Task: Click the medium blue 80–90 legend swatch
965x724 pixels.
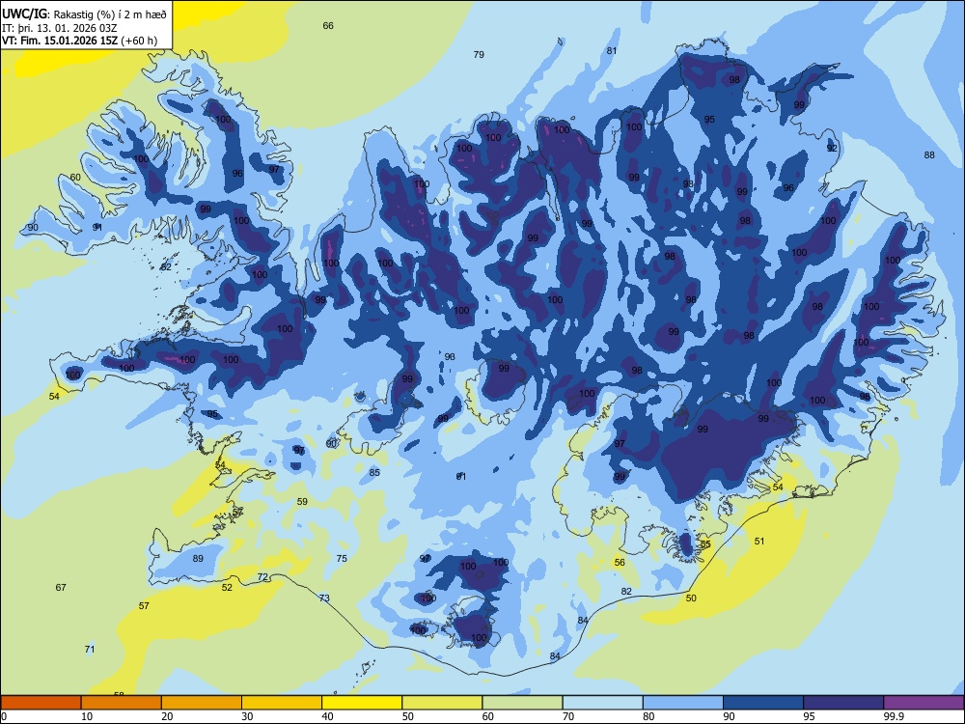Action: (x=683, y=703)
